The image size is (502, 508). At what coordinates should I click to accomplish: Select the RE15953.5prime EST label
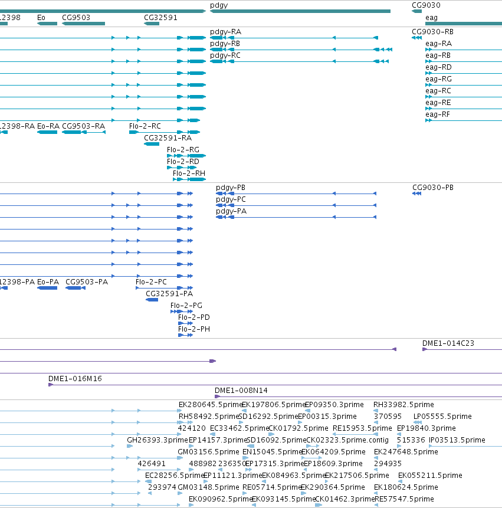pyautogui.click(x=362, y=428)
